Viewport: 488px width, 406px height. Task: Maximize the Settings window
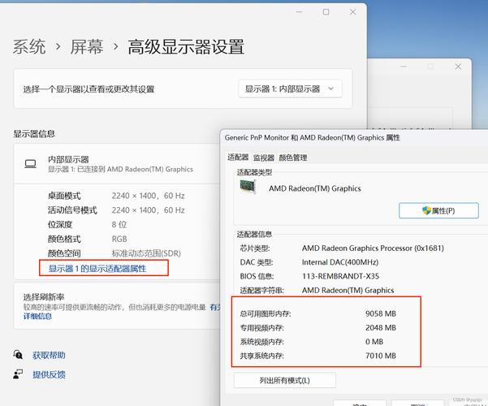click(x=326, y=12)
